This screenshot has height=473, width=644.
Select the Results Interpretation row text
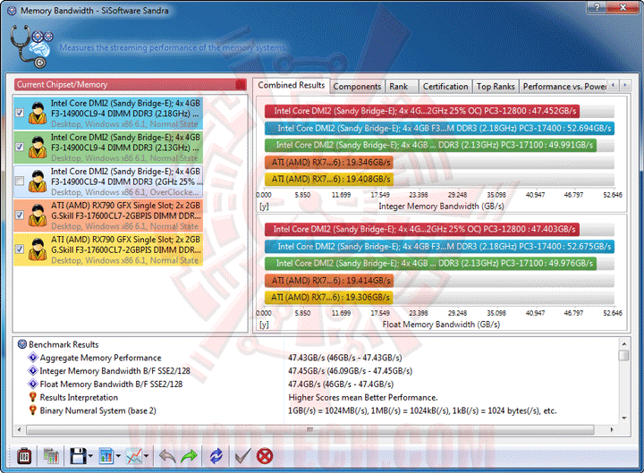pos(79,398)
